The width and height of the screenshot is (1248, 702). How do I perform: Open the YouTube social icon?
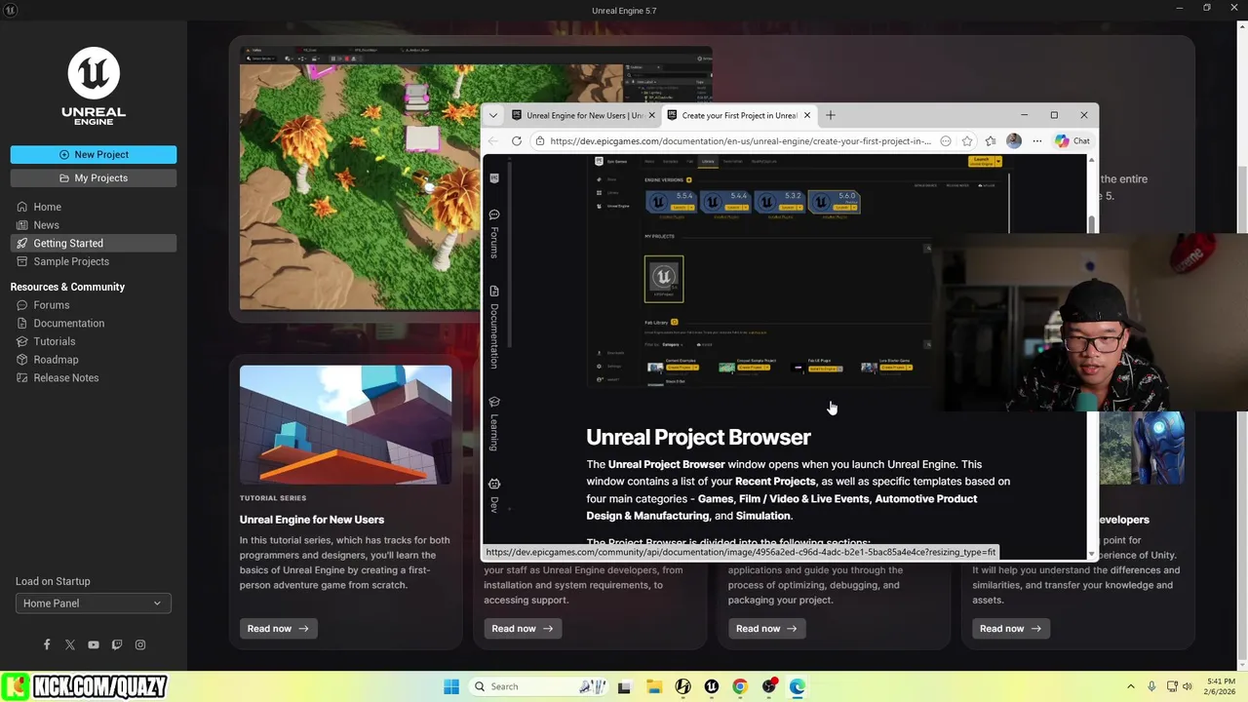tap(94, 644)
